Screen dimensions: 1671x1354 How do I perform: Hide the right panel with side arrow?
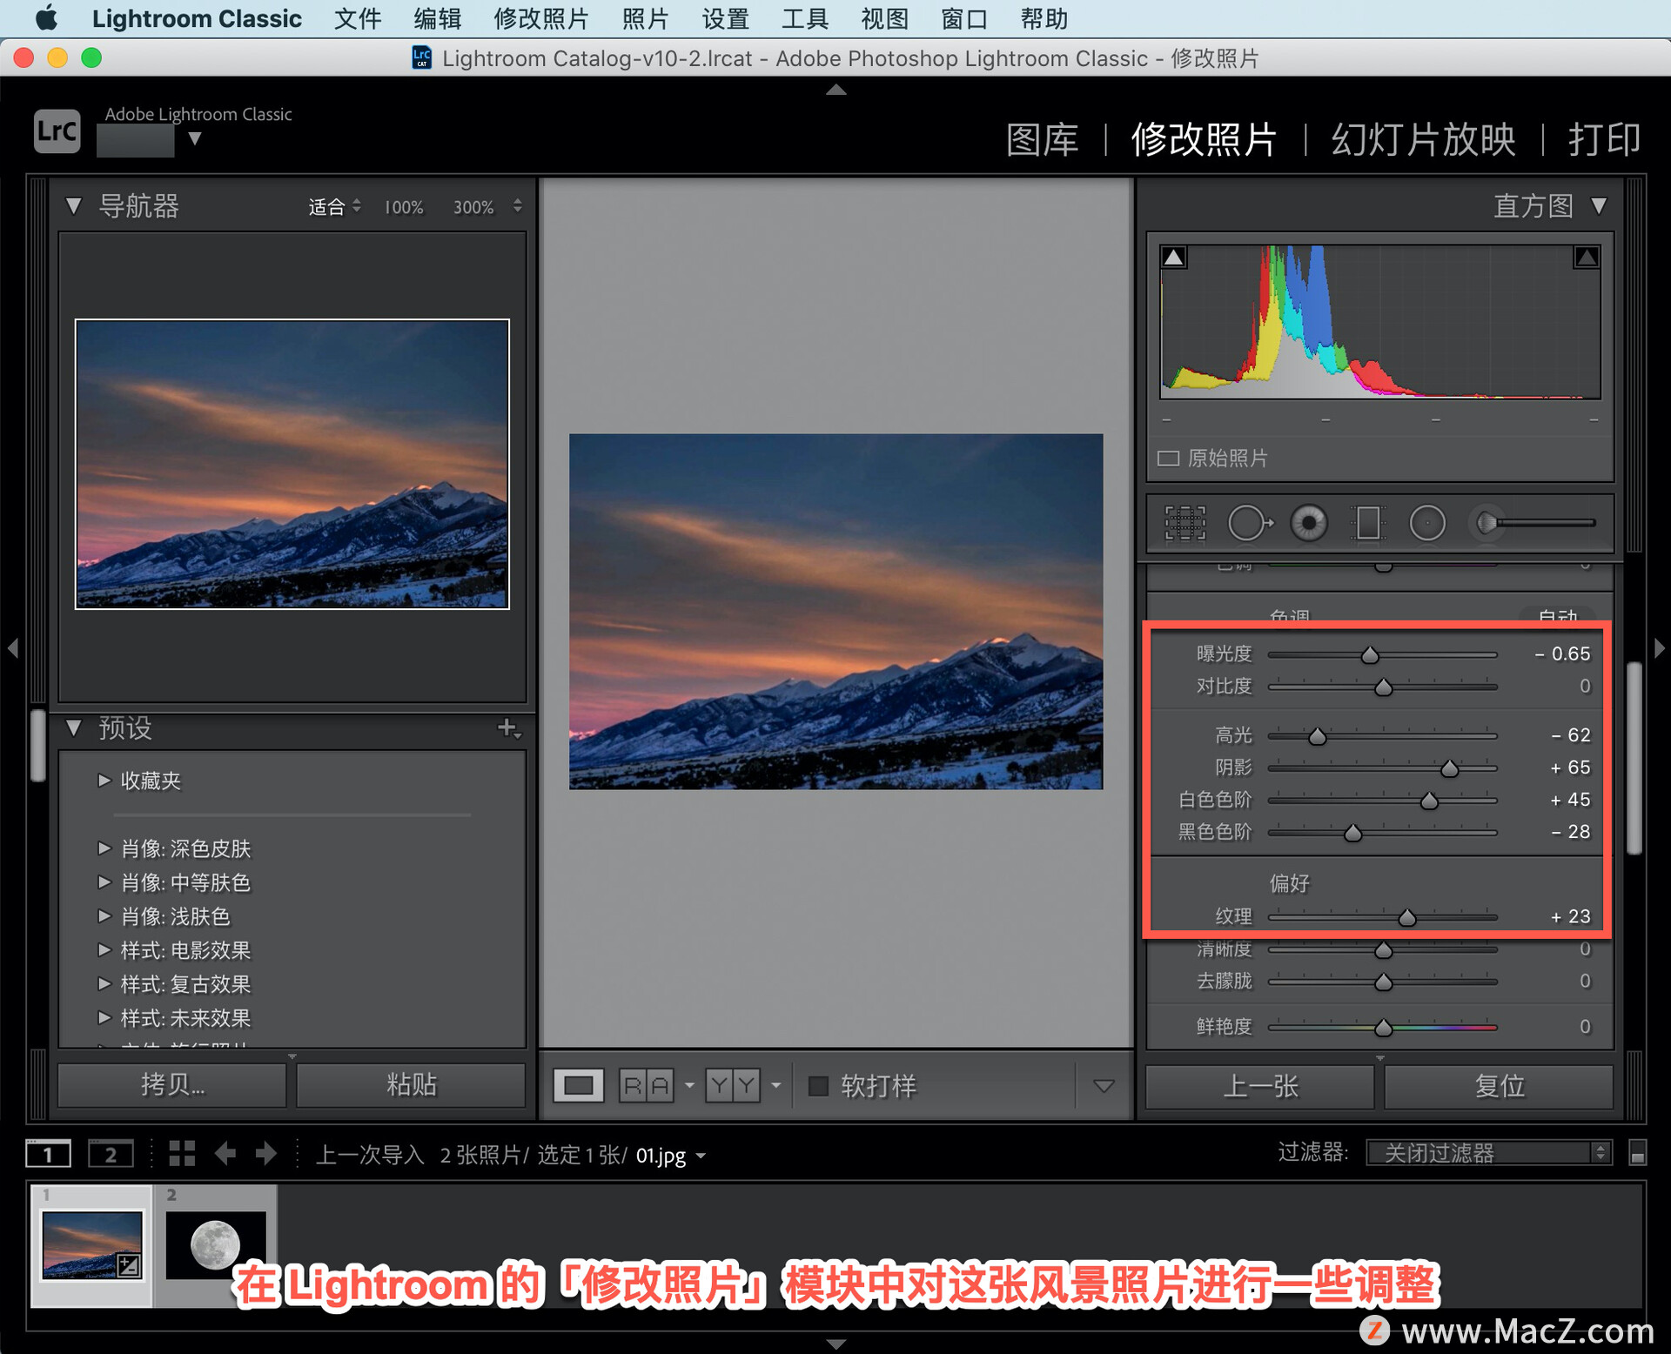click(x=1659, y=647)
